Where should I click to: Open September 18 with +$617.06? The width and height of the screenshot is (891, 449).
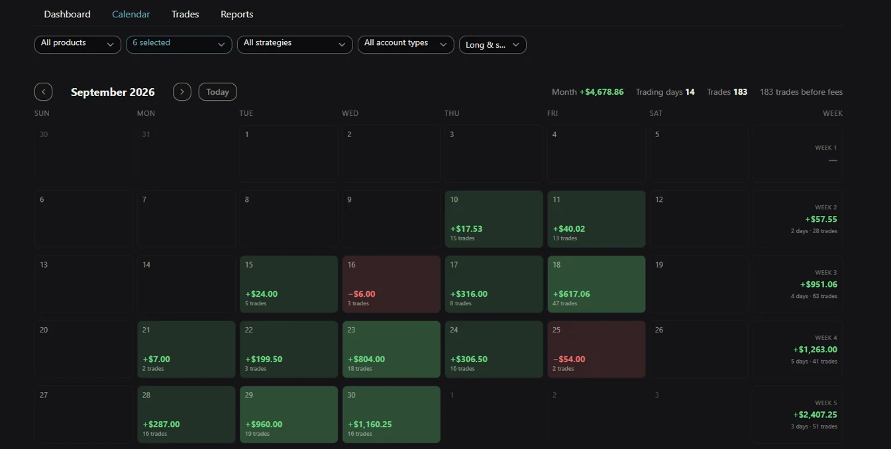597,284
